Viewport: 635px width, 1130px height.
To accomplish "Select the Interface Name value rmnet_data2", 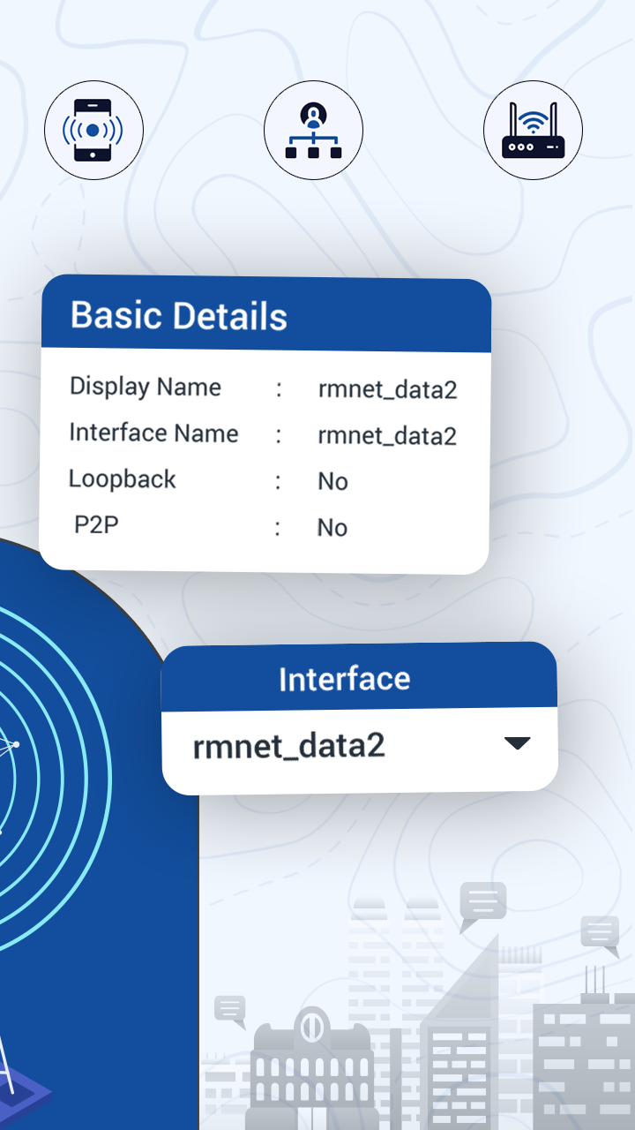I will 387,435.
